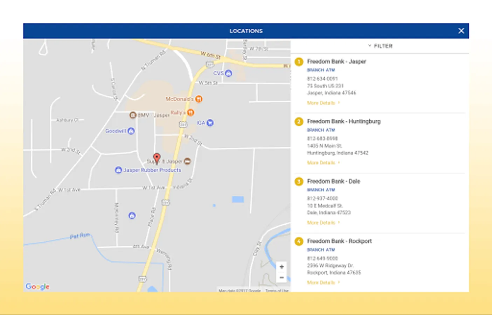
Task: Click address 2596 W Ridgeway Dr.
Action: pyautogui.click(x=330, y=265)
